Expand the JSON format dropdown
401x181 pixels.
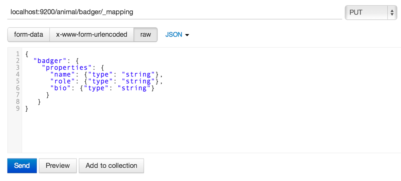(177, 35)
